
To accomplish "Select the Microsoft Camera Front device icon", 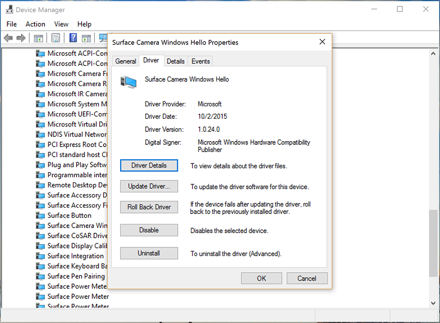I will (x=40, y=74).
